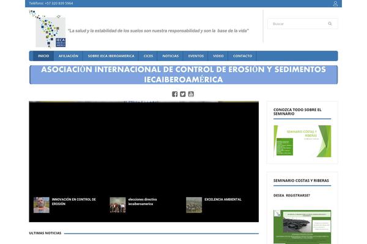367x244 pixels.
Task: Open the Excelencia Ambiental thumbnail image
Action: pos(194,205)
